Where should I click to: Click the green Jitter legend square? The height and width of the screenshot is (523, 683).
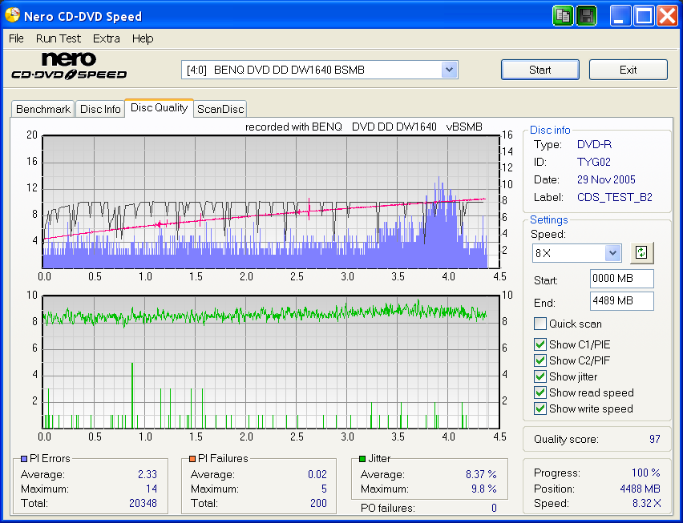point(362,459)
